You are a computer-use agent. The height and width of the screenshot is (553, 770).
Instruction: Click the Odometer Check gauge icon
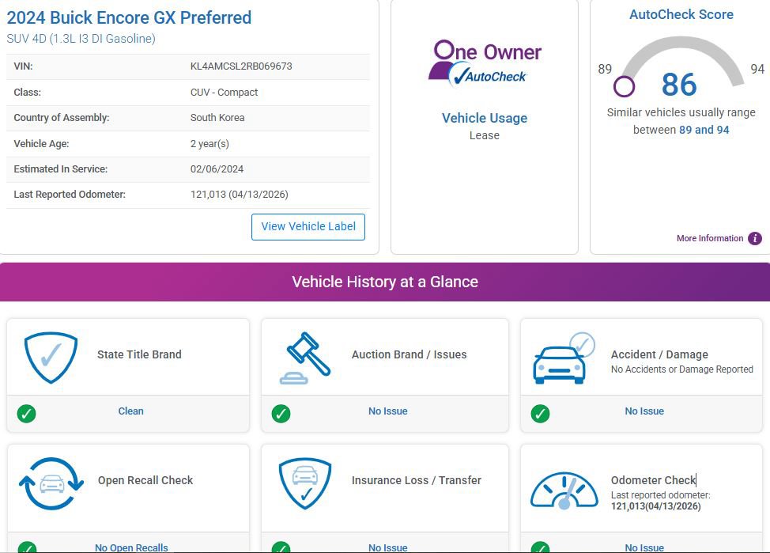coord(564,491)
